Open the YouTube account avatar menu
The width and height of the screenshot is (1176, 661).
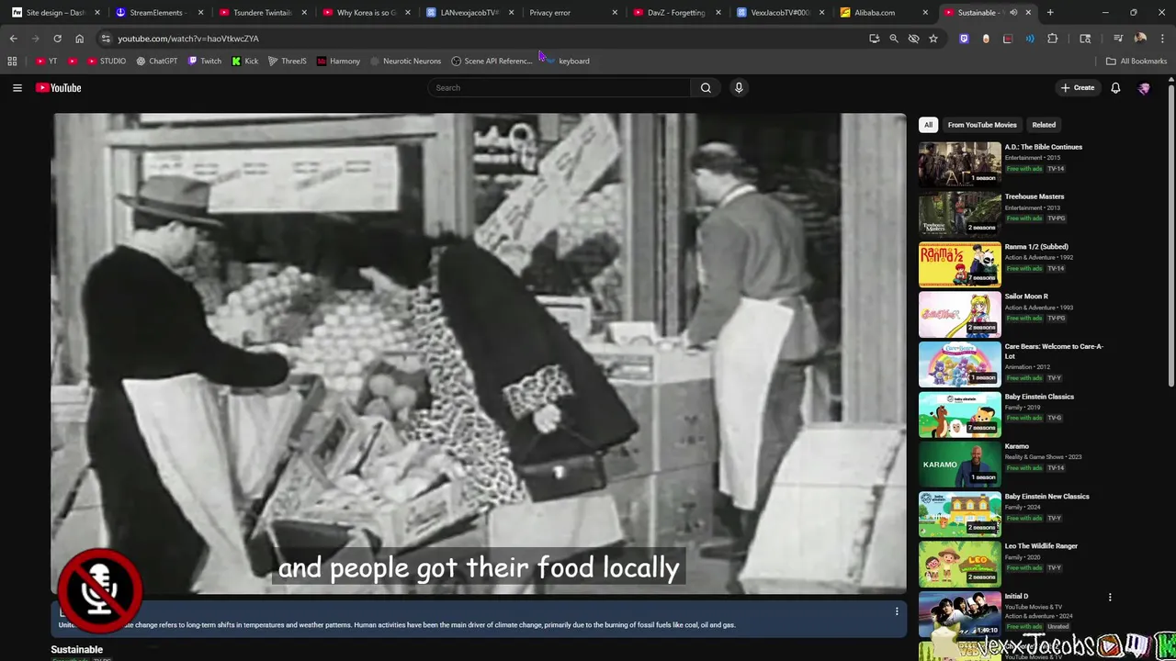[x=1144, y=87]
